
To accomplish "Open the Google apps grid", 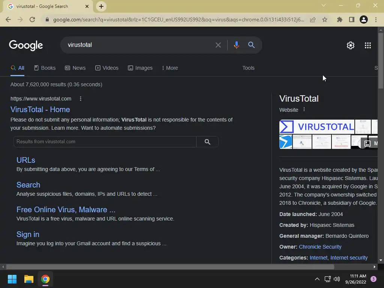I will click(368, 45).
